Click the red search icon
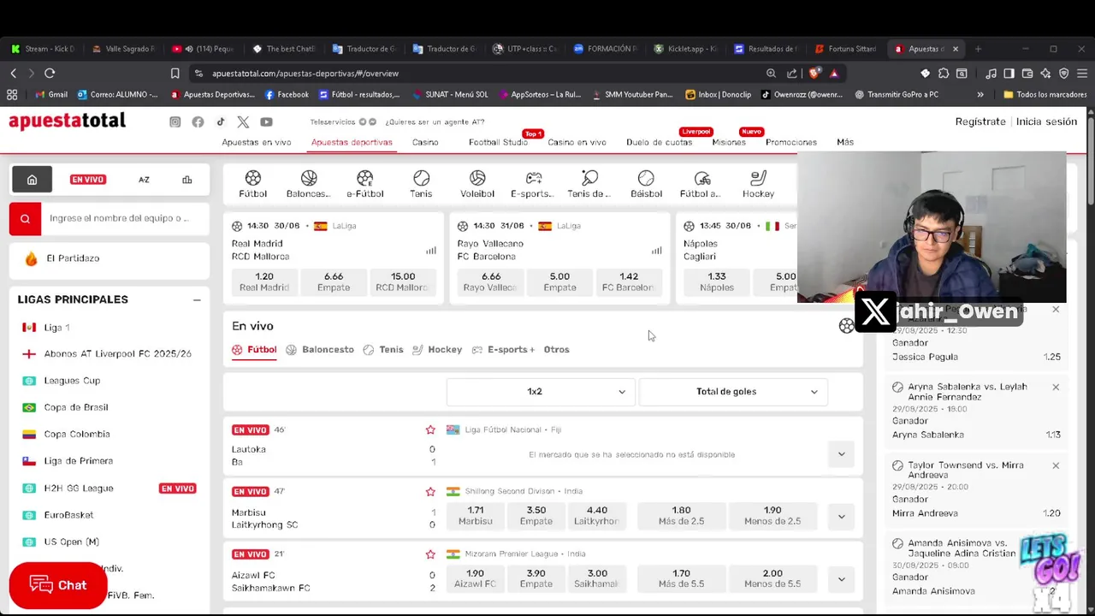This screenshot has width=1095, height=616. [x=25, y=219]
